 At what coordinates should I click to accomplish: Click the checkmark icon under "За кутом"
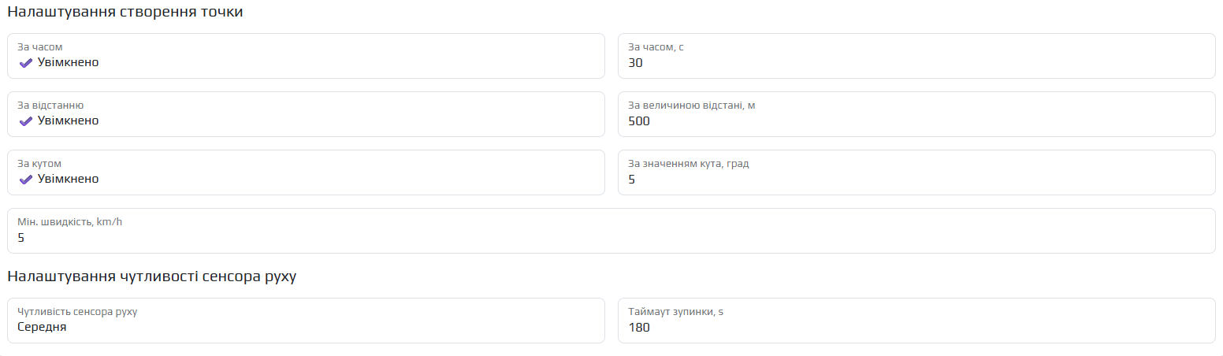tap(26, 180)
